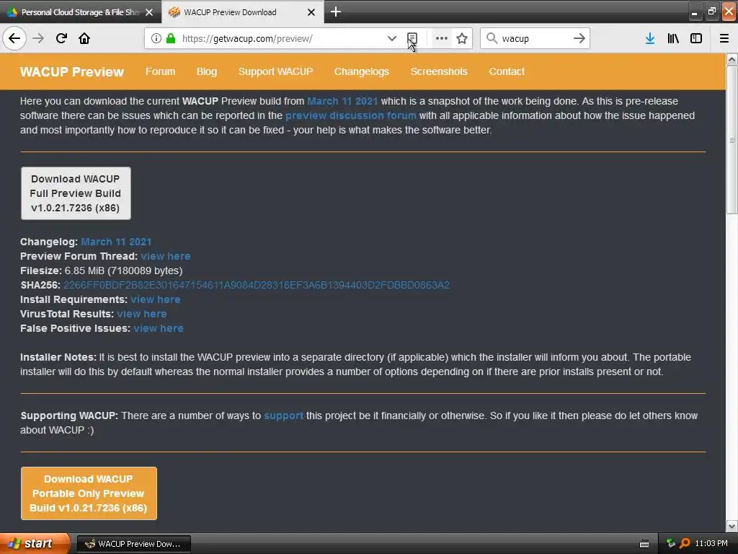Minimize the browser window

[x=694, y=12]
